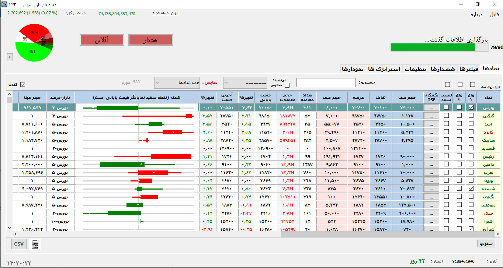This screenshot has width=503, height=268.
Task: Toggle the کندل candle checkbox
Action: [22, 85]
